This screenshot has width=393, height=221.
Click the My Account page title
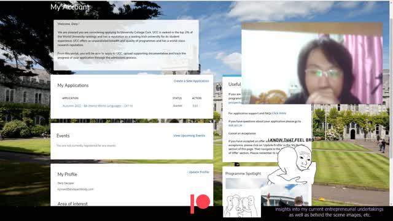pyautogui.click(x=70, y=7)
